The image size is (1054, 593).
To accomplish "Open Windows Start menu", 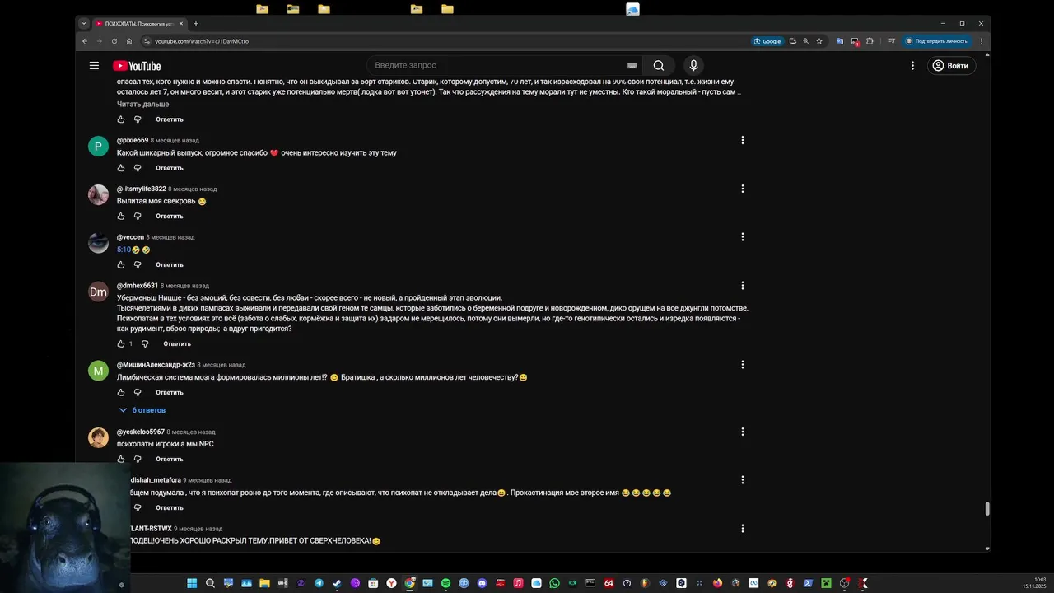I will pyautogui.click(x=192, y=583).
